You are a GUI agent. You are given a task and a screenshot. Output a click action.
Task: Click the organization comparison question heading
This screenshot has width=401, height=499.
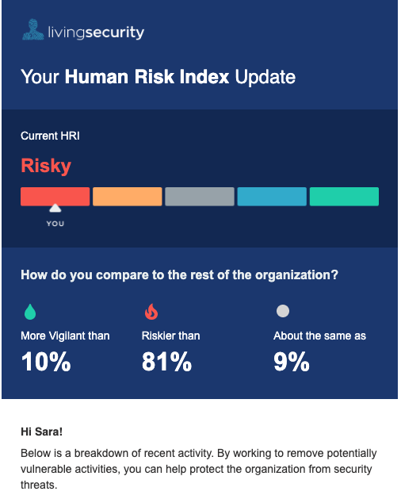pos(179,275)
